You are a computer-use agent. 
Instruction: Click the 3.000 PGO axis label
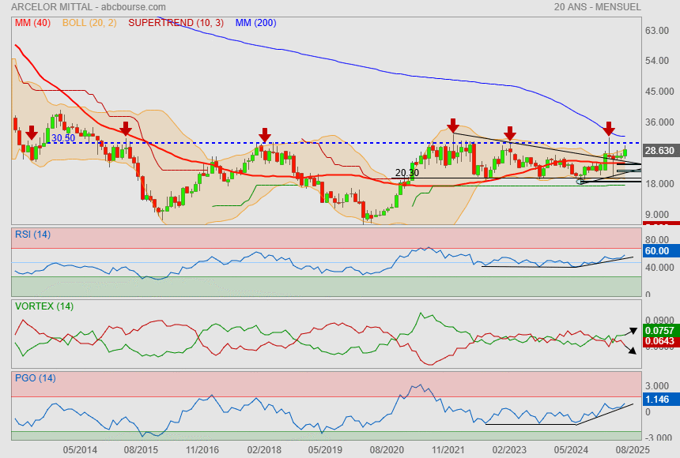click(657, 386)
